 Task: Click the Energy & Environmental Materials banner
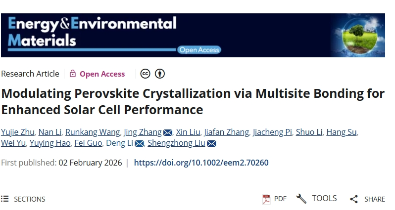92,31
